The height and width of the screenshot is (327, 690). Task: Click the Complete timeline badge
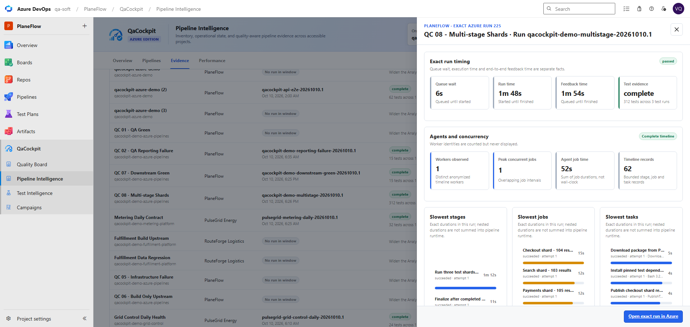[x=658, y=136]
